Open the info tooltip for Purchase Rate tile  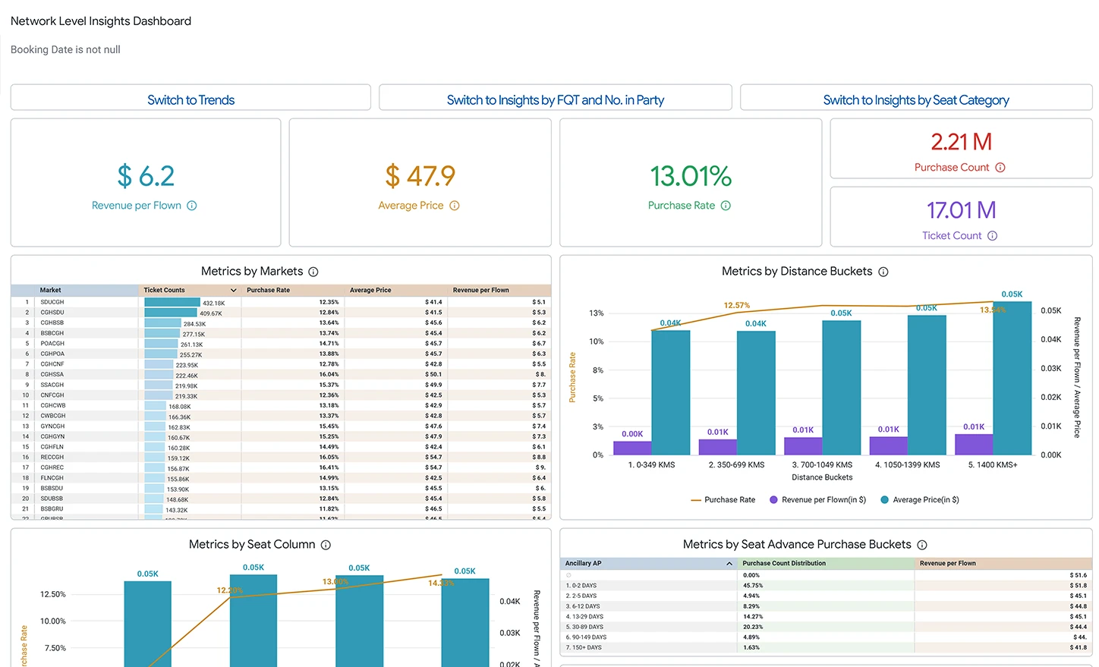point(726,206)
